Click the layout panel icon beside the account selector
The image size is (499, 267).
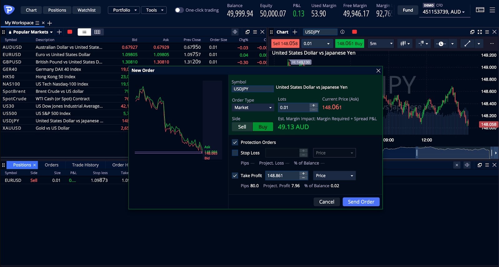pos(480,10)
